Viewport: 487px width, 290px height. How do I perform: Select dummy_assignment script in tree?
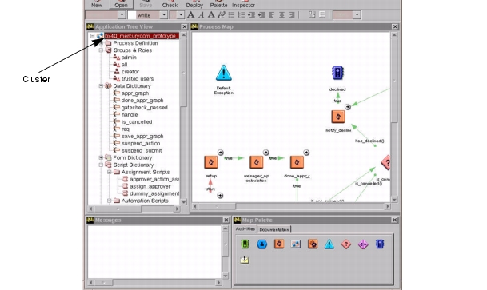[x=154, y=193]
